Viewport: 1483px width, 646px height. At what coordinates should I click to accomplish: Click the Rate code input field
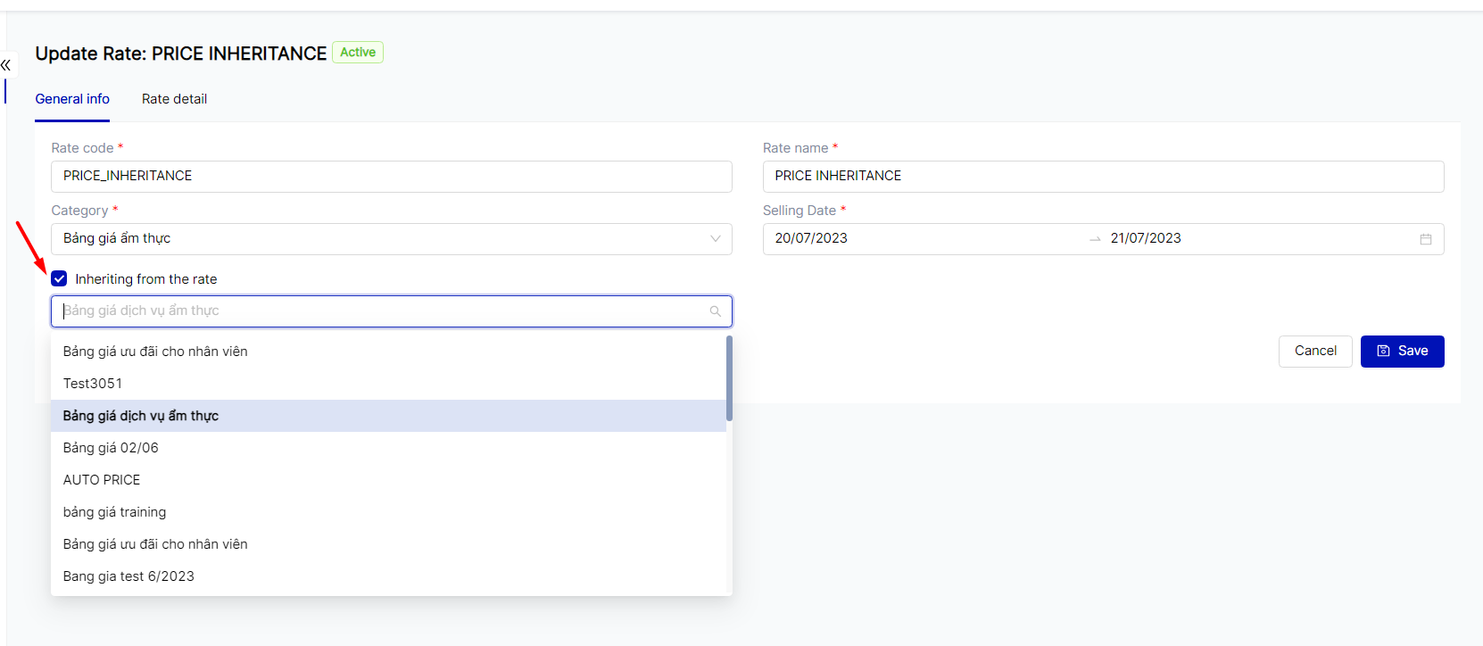point(391,177)
